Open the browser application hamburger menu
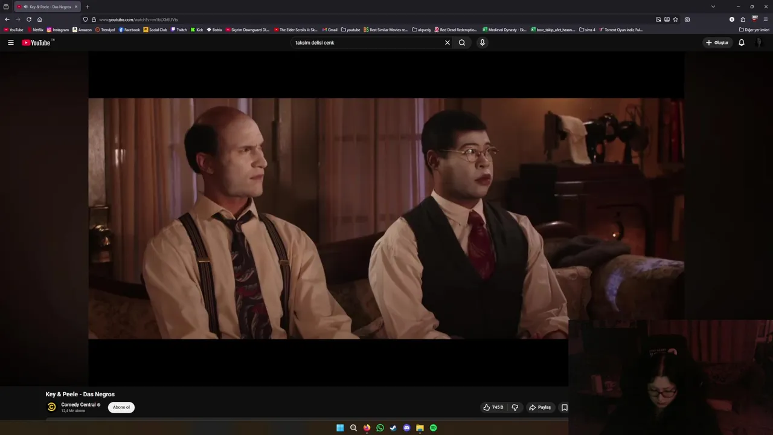The width and height of the screenshot is (773, 435). pyautogui.click(x=766, y=19)
